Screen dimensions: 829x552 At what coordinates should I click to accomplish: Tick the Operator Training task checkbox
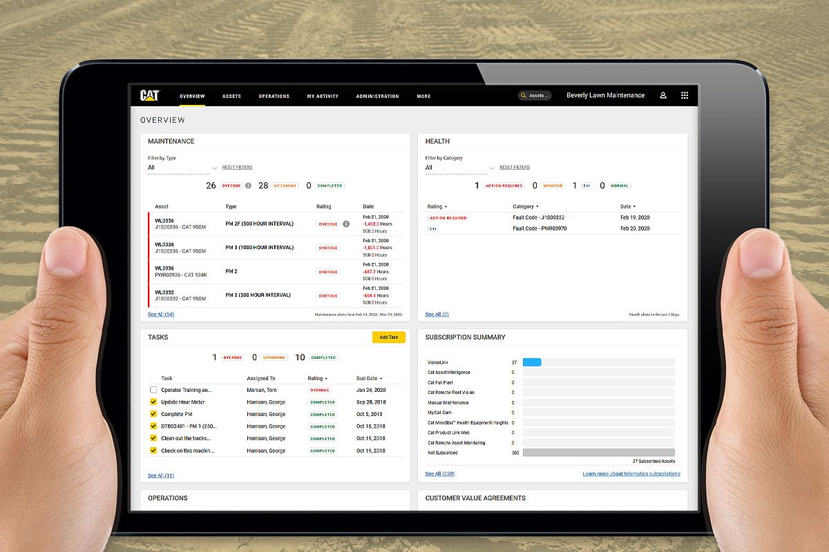tap(153, 390)
